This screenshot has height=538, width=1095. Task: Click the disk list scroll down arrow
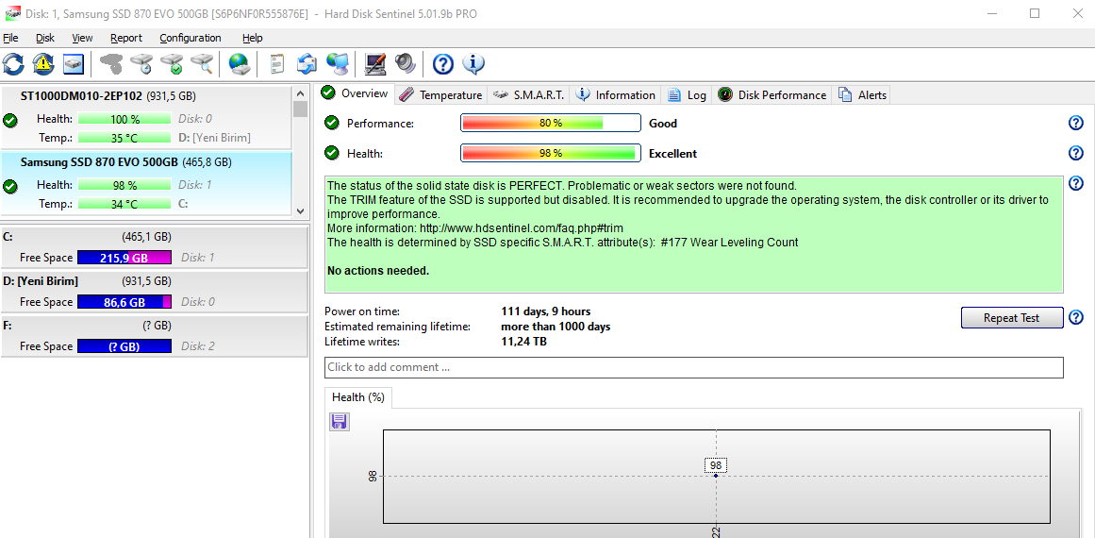click(300, 210)
